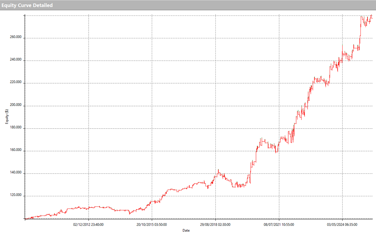Click the Date x-axis title
The width and height of the screenshot is (376, 234).
(x=186, y=230)
